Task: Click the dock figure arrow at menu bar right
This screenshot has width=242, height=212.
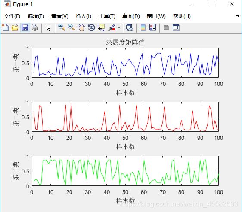Action: (238, 16)
